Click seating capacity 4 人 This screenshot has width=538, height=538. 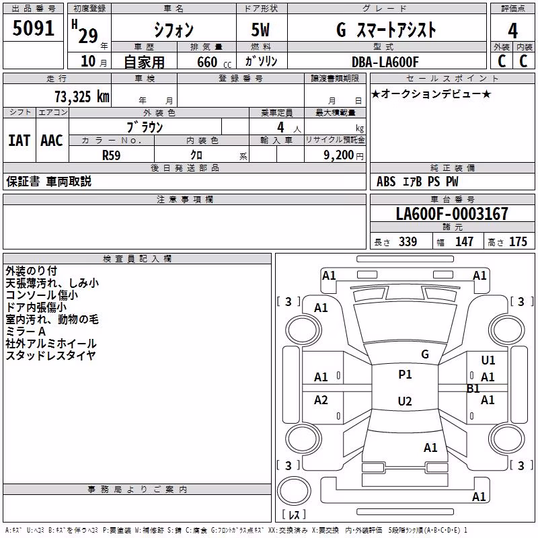[289, 128]
